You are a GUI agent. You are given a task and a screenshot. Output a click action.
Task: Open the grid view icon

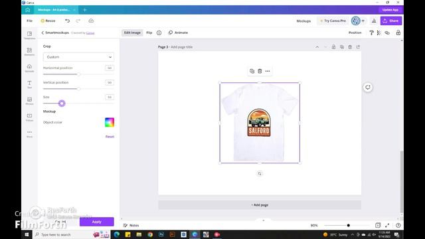point(378,225)
